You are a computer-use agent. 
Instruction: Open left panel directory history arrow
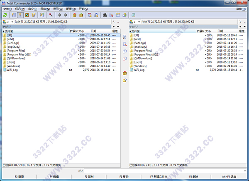[x=118, y=27]
